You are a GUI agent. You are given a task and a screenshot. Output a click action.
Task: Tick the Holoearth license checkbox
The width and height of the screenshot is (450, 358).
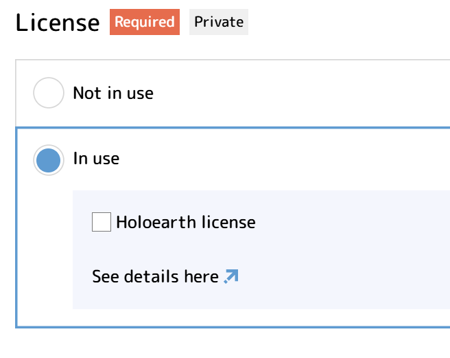(x=102, y=222)
